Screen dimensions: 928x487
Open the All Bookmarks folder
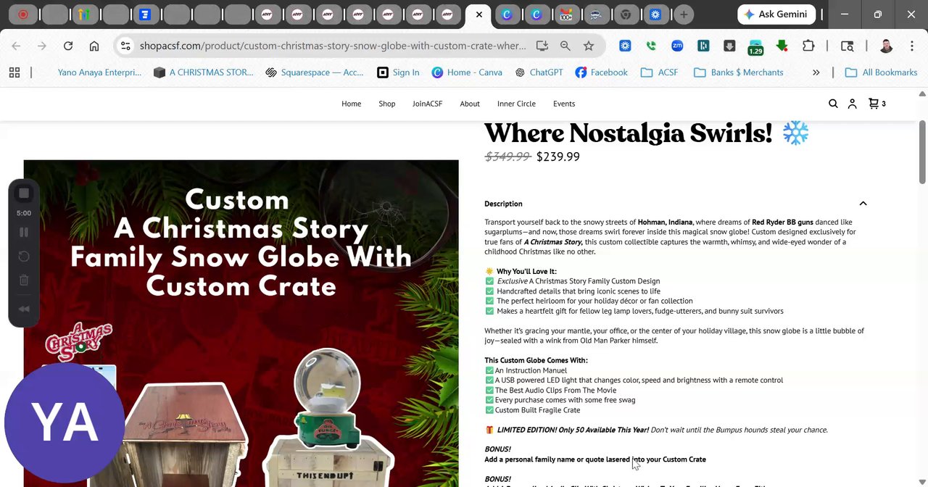881,72
